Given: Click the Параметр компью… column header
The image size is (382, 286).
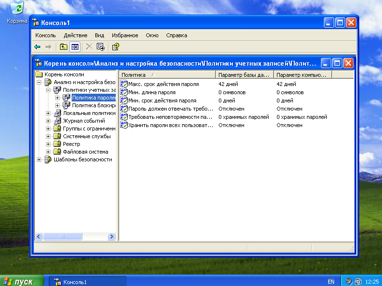Looking at the screenshot, I should coord(303,75).
